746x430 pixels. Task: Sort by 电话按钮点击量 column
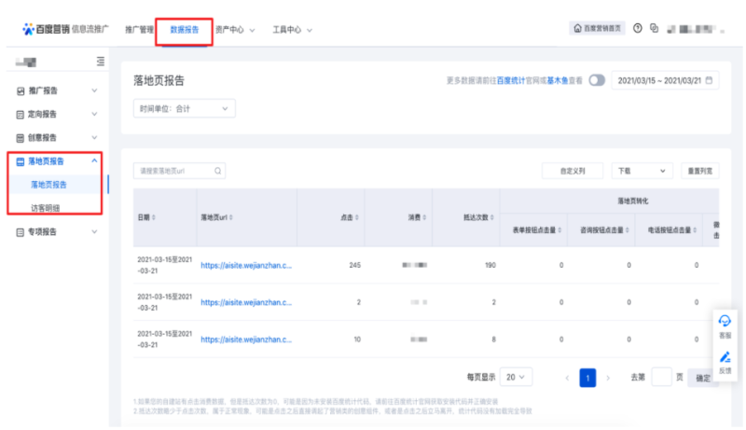[x=695, y=230]
